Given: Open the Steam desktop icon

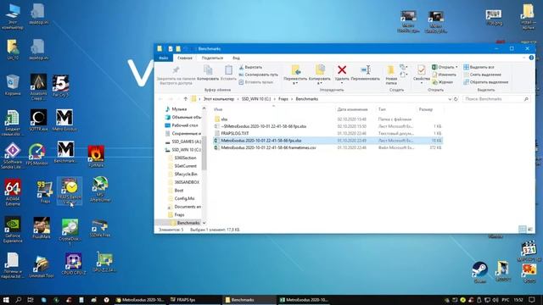Looking at the screenshot, I should [479, 273].
